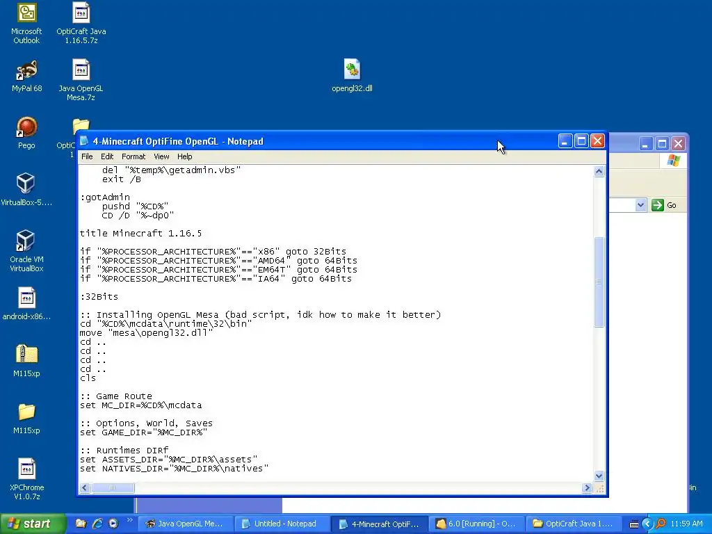This screenshot has width=712, height=534.
Task: Select the Java OpenGL Mesa.7z file icon
Action: pos(81,80)
